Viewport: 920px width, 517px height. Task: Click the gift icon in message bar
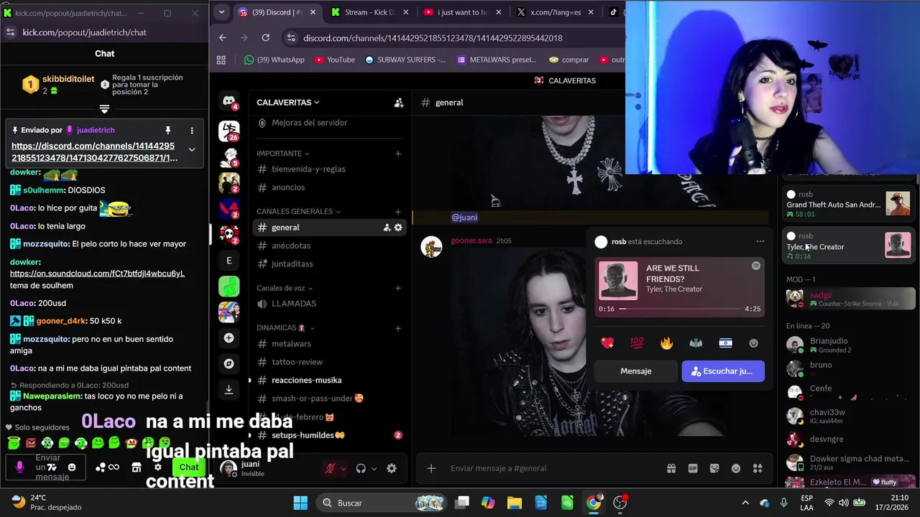point(671,468)
